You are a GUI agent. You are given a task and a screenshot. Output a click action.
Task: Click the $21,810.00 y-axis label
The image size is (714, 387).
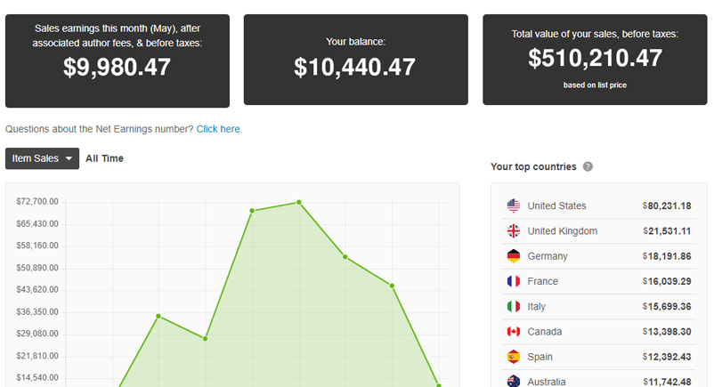click(37, 356)
